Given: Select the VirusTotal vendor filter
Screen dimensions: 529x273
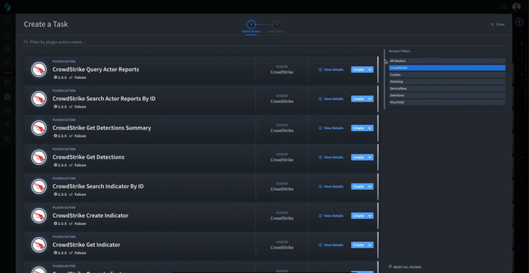Looking at the screenshot, I should click(447, 102).
